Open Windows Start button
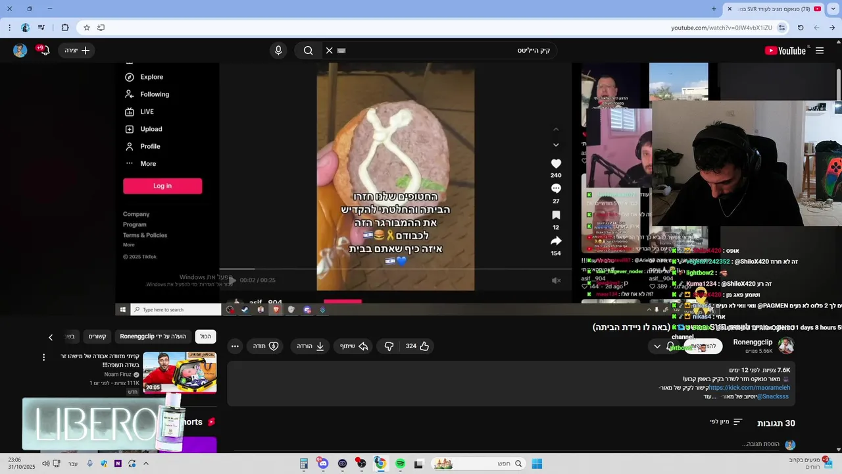Screen dimensions: 842x474 coord(537,463)
